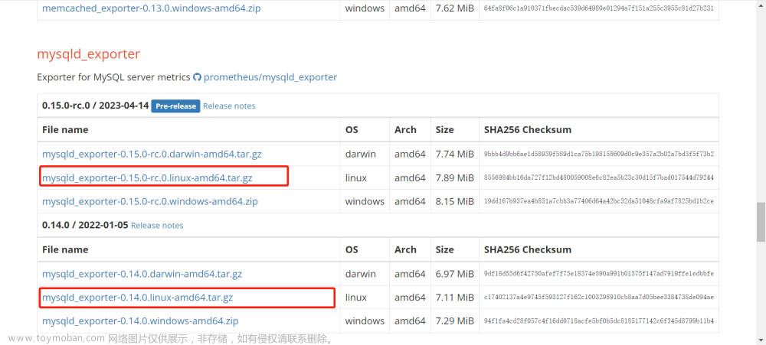The width and height of the screenshot is (766, 345).
Task: Click the 7.29 MiB size cell
Action: [455, 321]
